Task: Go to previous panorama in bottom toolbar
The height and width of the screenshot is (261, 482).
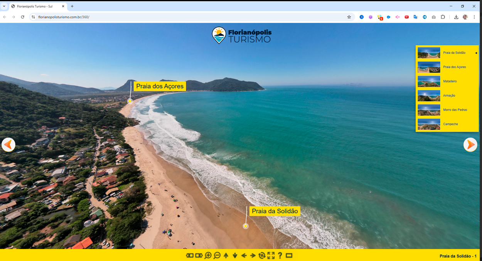Action: click(x=190, y=255)
